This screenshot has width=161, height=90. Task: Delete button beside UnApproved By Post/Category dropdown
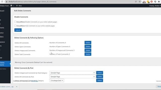(100, 73)
